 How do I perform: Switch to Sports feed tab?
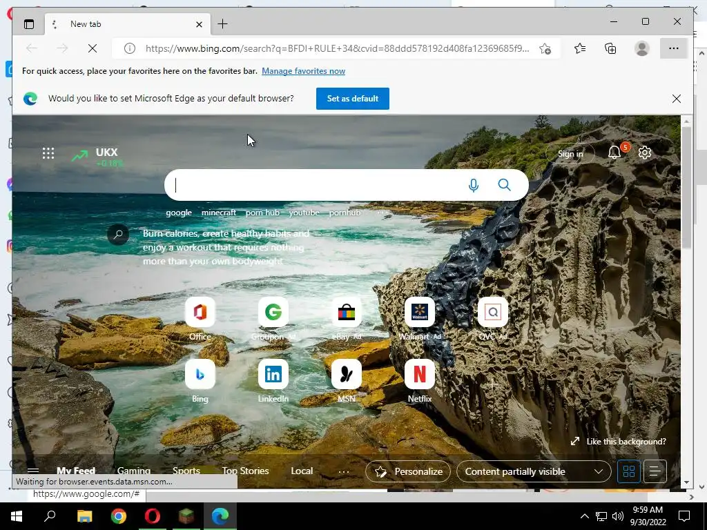click(186, 471)
